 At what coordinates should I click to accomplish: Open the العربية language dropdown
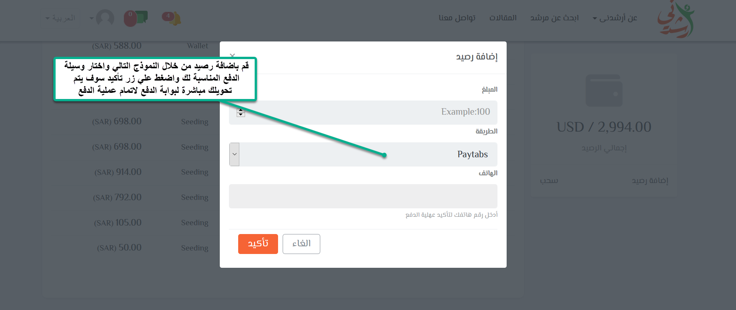[x=61, y=18]
